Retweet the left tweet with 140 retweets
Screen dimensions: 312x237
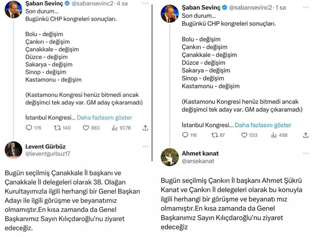point(57,128)
